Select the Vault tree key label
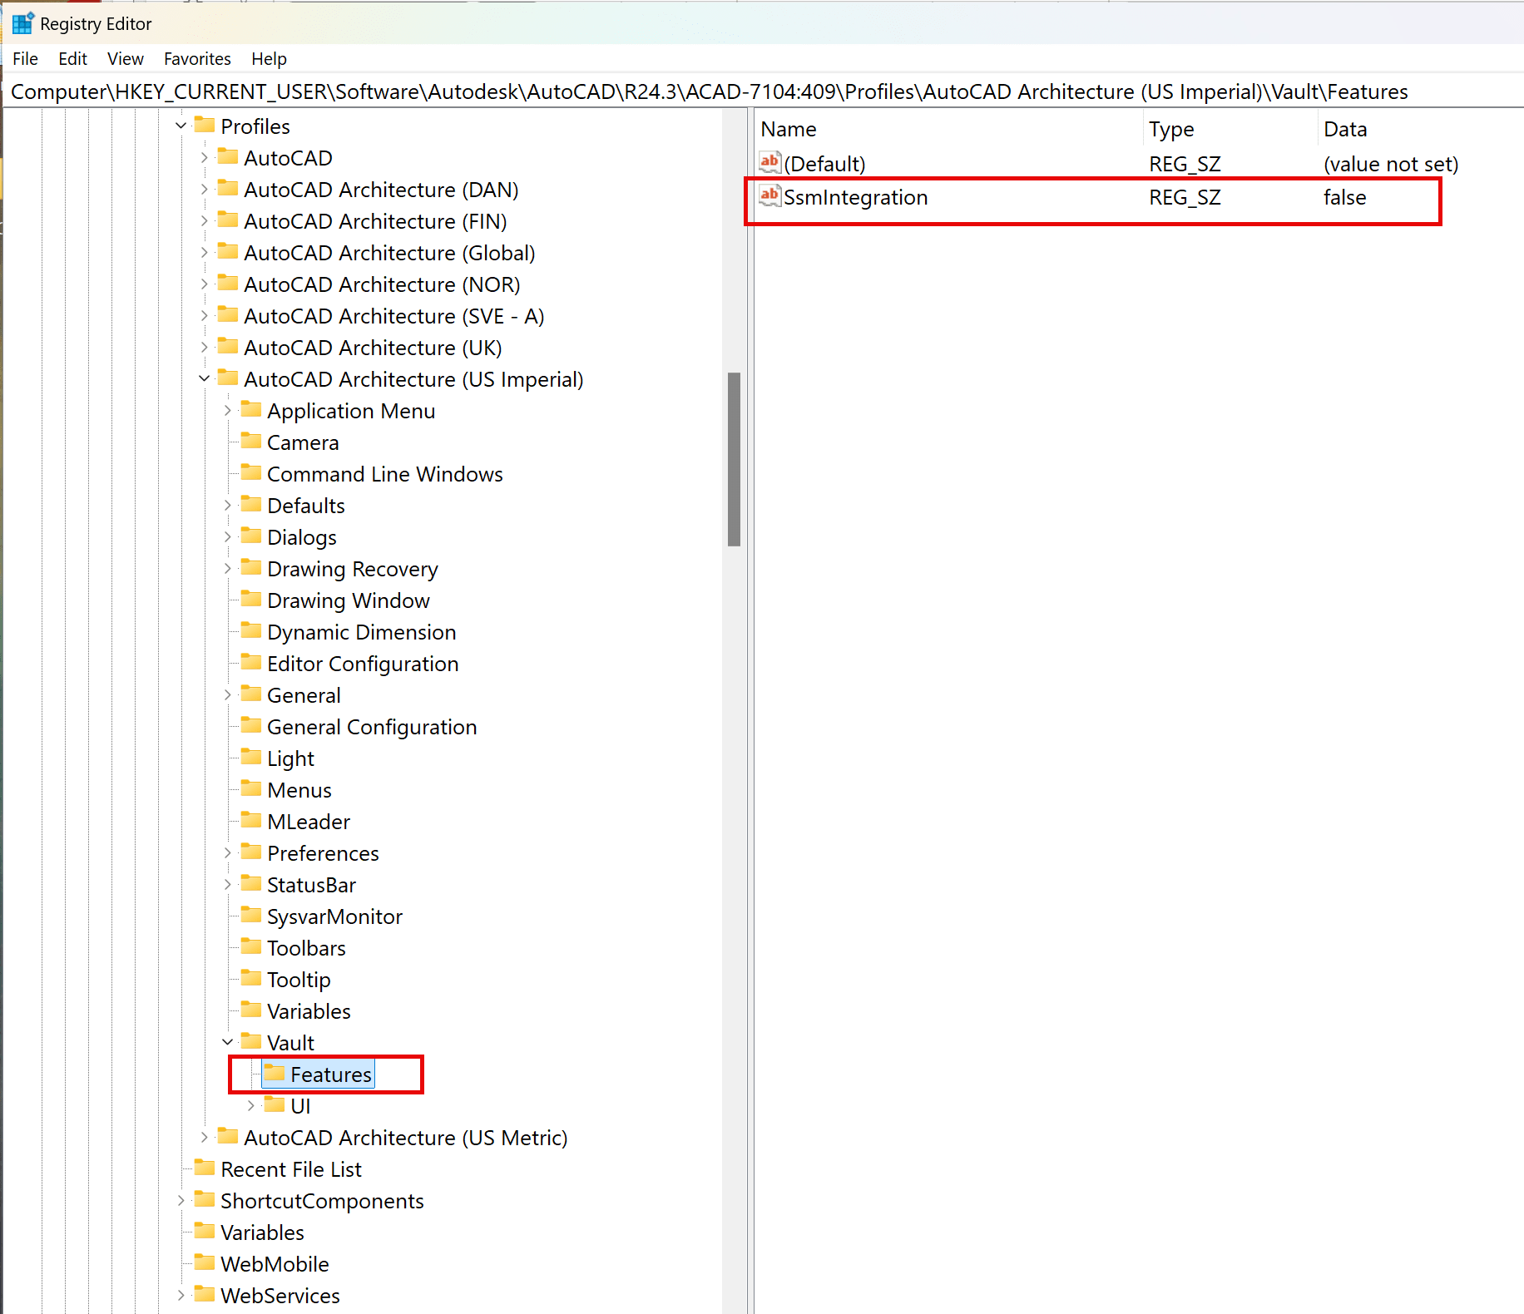The image size is (1524, 1314). pyautogui.click(x=290, y=1043)
